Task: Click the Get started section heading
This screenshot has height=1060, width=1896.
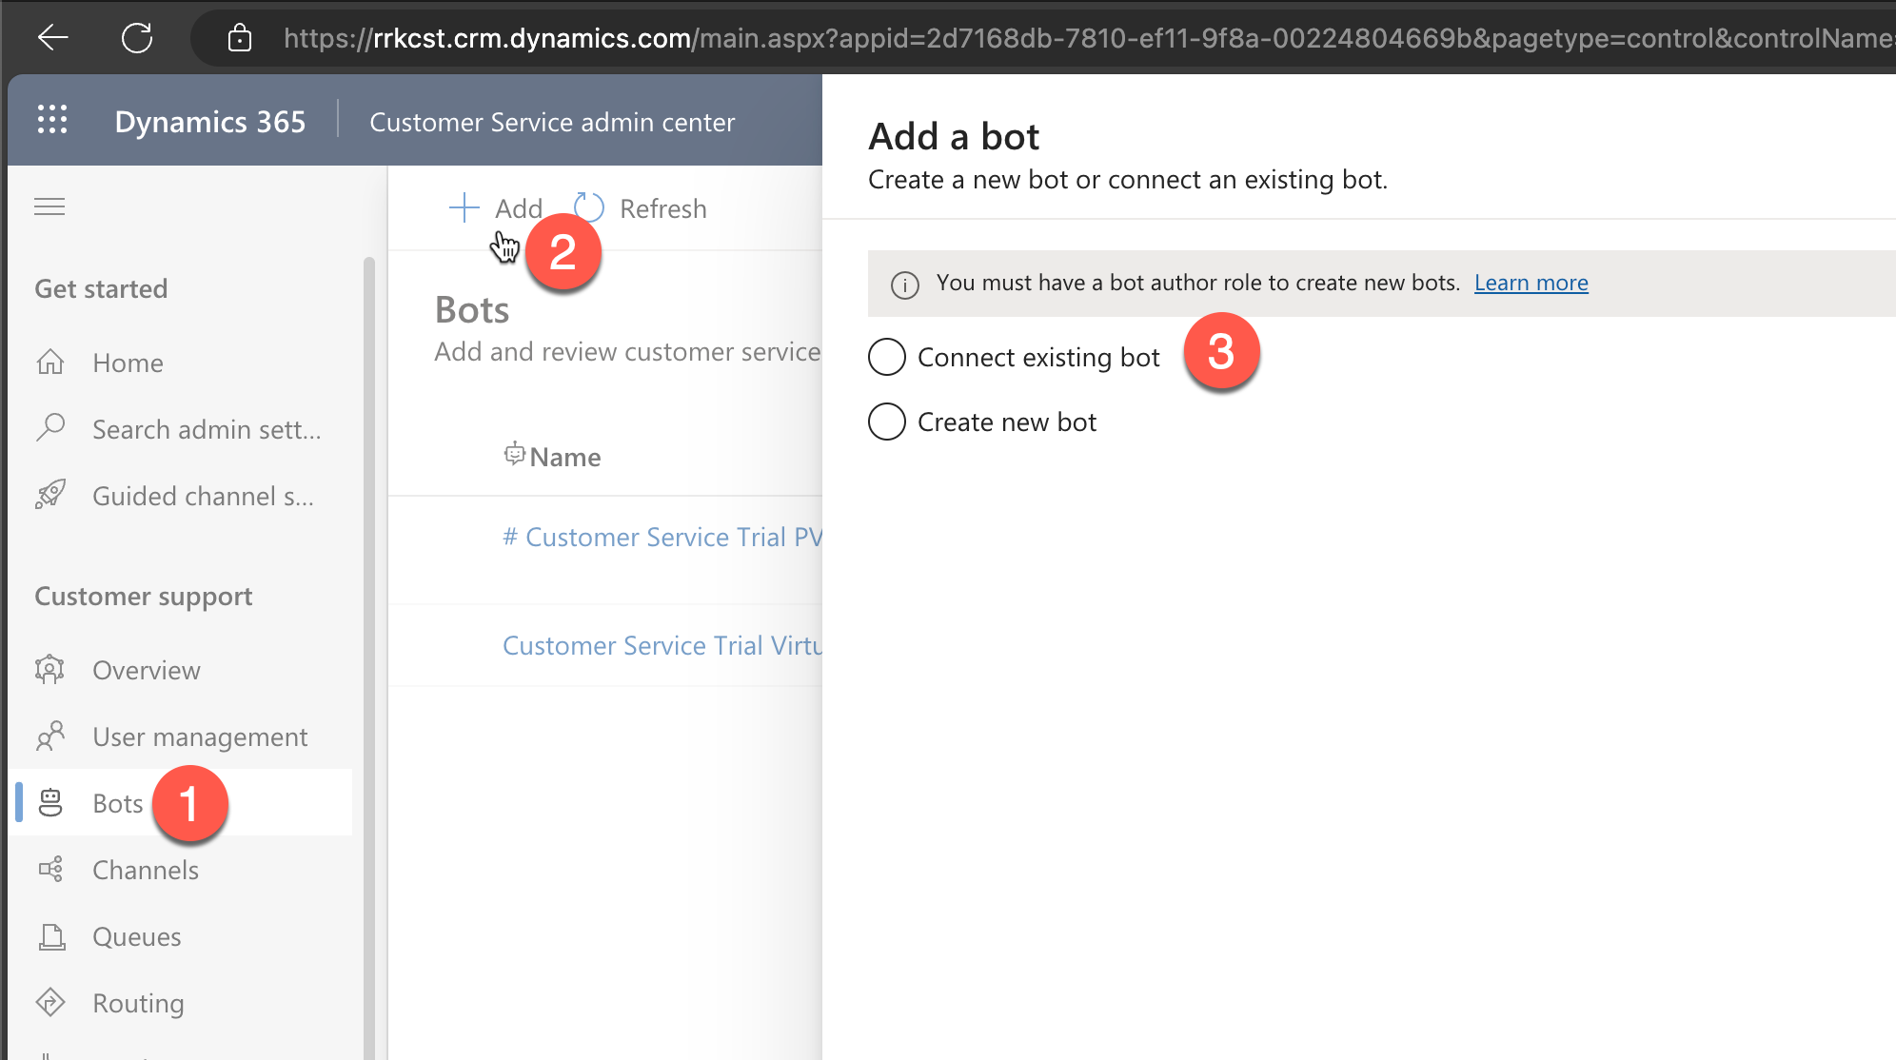Action: click(101, 288)
